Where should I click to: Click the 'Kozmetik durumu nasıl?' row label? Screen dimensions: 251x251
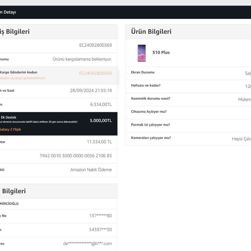tap(151, 98)
